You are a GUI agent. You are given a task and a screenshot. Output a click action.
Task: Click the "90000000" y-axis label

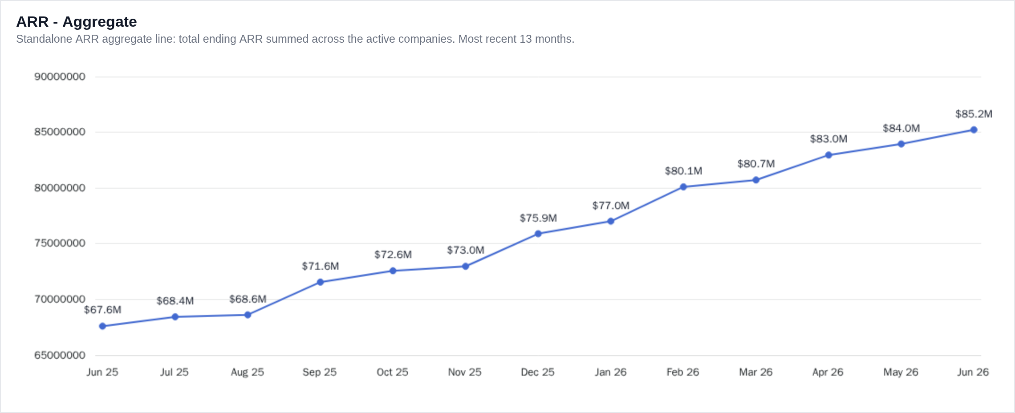pyautogui.click(x=60, y=77)
